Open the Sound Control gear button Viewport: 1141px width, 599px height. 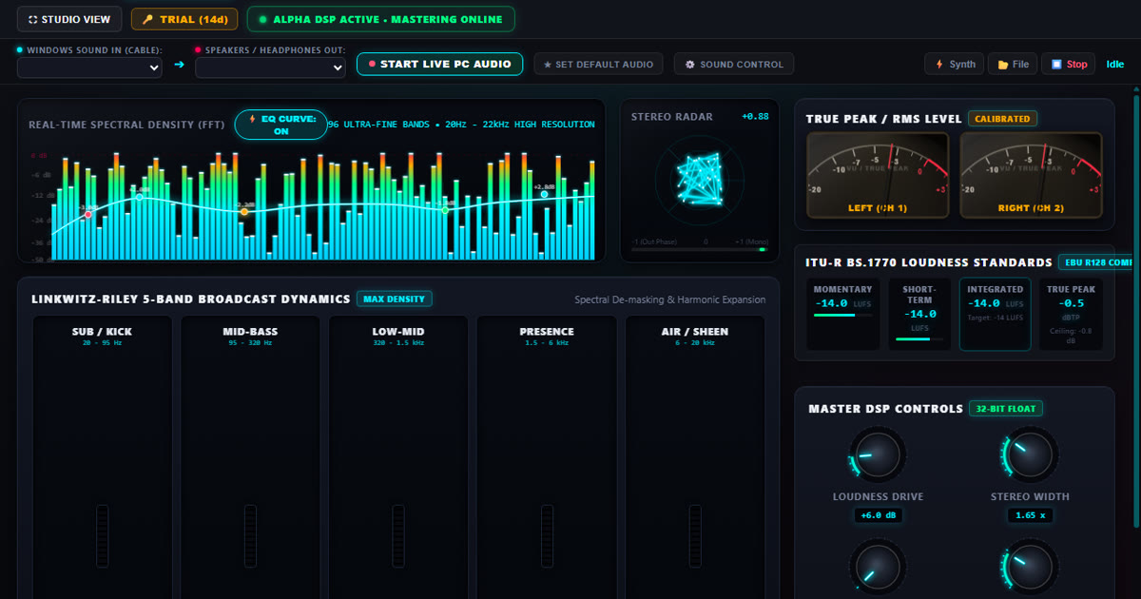point(734,64)
